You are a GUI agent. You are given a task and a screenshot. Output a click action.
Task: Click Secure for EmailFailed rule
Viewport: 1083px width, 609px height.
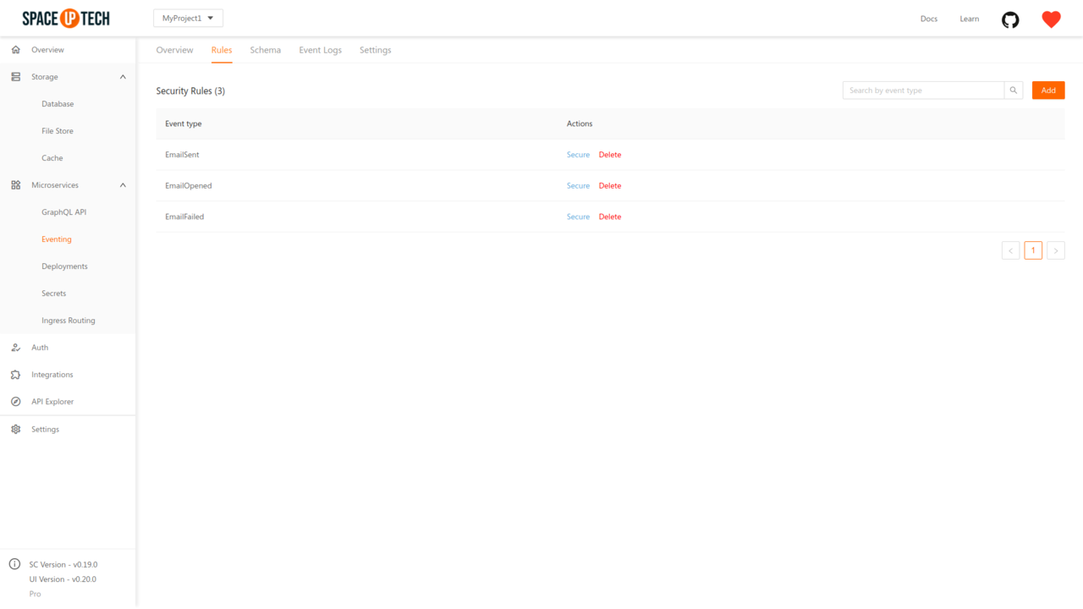pos(578,217)
